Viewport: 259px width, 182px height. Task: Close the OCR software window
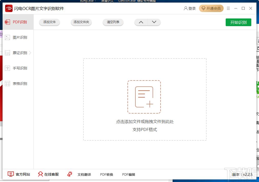coord(251,8)
